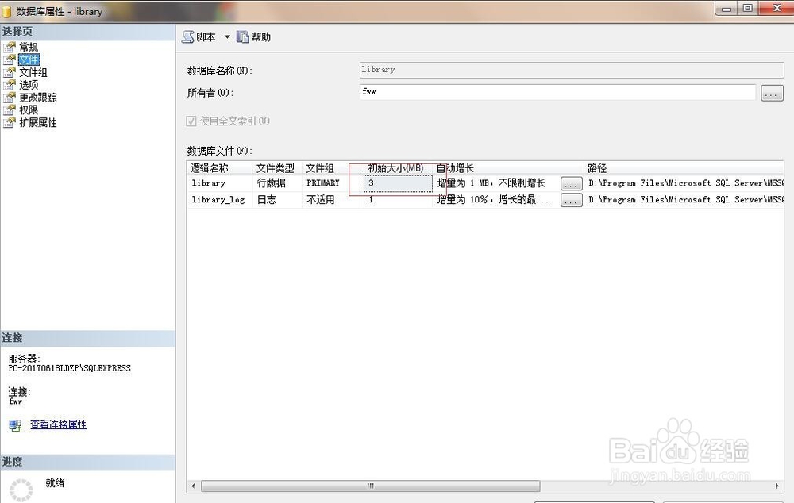Click the 权限 page icon
Image resolution: width=794 pixels, height=503 pixels.
[x=9, y=109]
